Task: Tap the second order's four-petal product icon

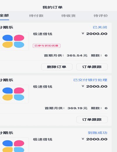Action: click(x=13, y=94)
